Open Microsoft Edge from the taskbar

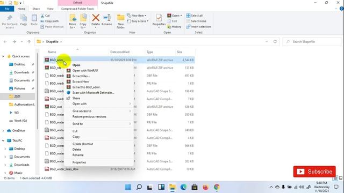click(x=183, y=187)
